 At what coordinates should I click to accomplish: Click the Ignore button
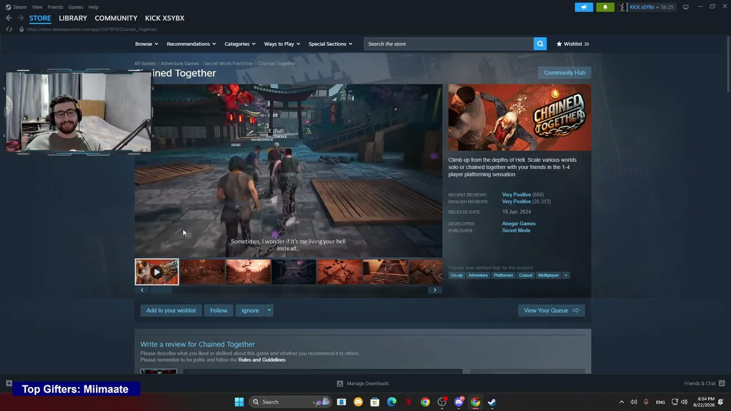250,311
